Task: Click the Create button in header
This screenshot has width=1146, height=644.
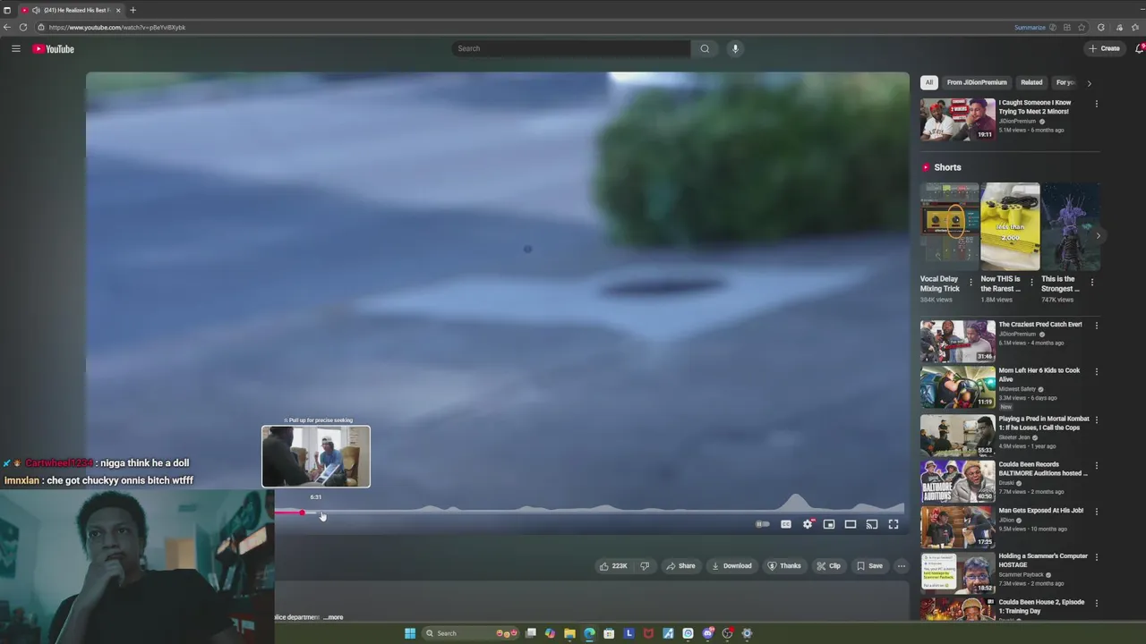Action: pyautogui.click(x=1105, y=48)
